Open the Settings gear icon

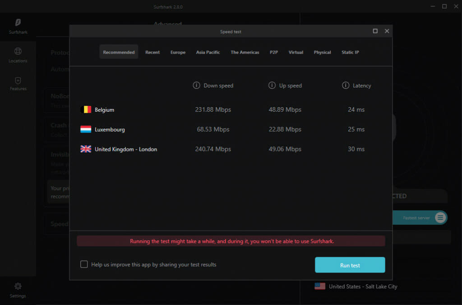pos(18,286)
